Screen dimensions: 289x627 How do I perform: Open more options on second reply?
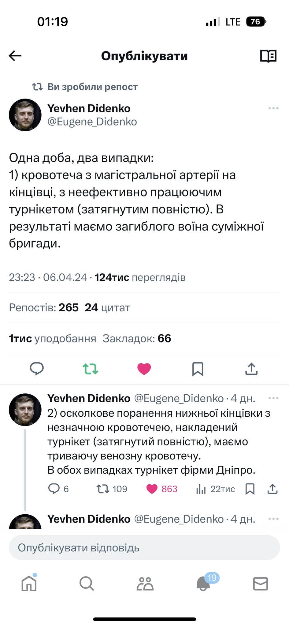(273, 398)
